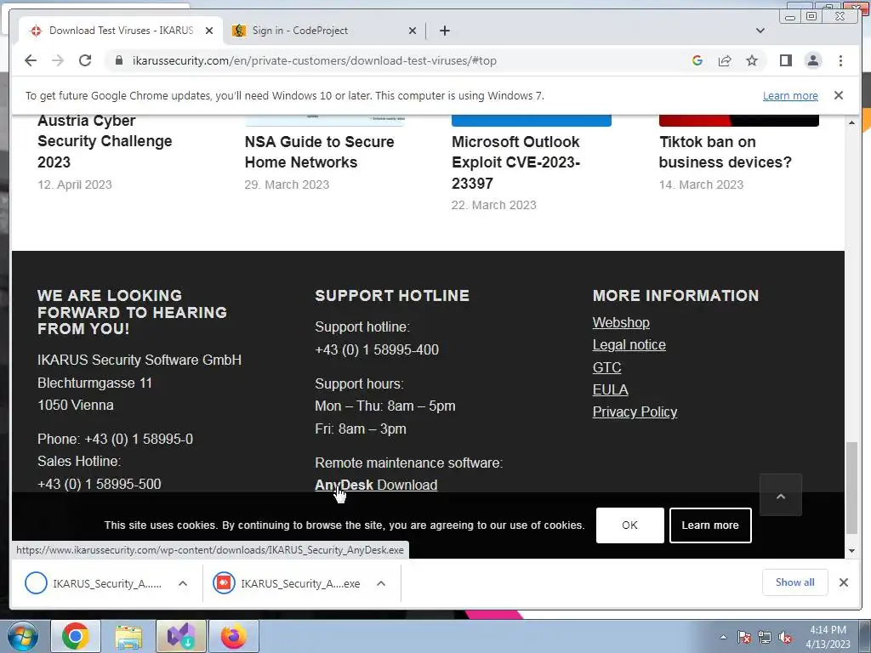Switch to Download Test Viruses tab
Viewport: 871px width, 653px height.
point(121,31)
